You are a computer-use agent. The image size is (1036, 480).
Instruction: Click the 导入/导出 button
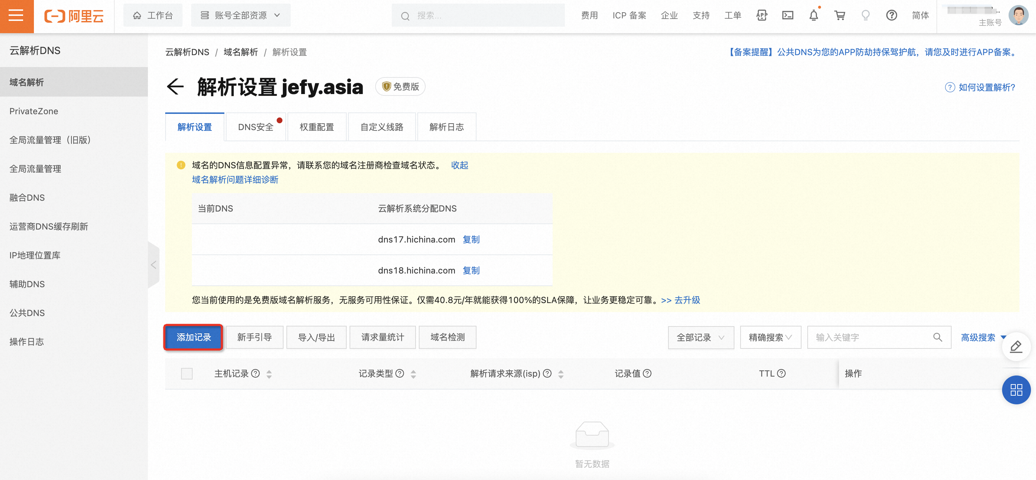(316, 337)
